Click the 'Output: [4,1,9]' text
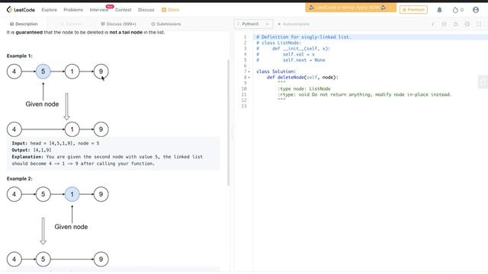 (x=31, y=150)
